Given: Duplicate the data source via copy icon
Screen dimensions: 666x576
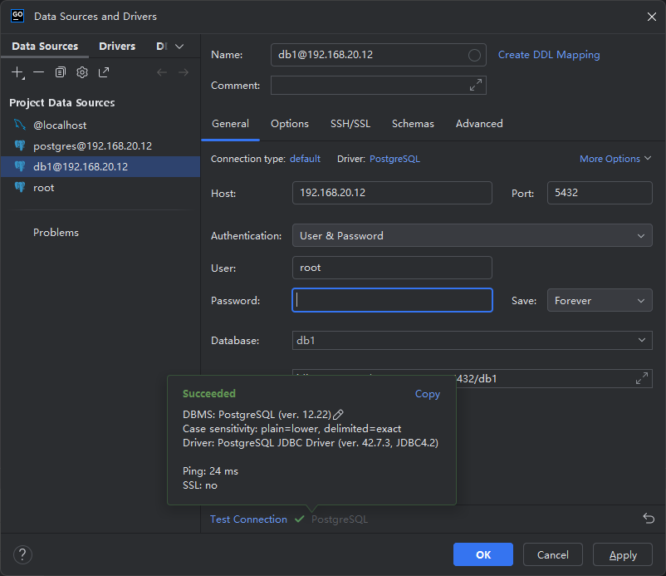Looking at the screenshot, I should (61, 72).
